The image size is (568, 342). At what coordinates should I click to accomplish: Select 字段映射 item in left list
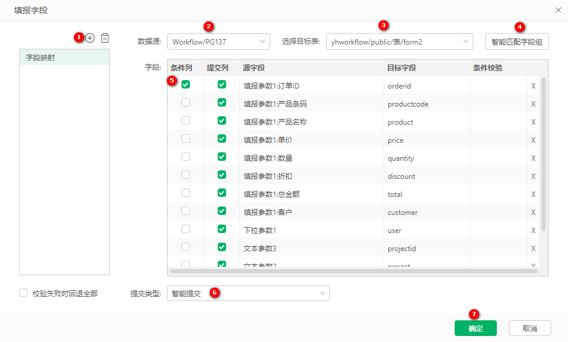65,57
